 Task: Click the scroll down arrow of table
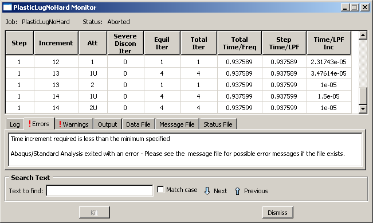(x=363, y=109)
